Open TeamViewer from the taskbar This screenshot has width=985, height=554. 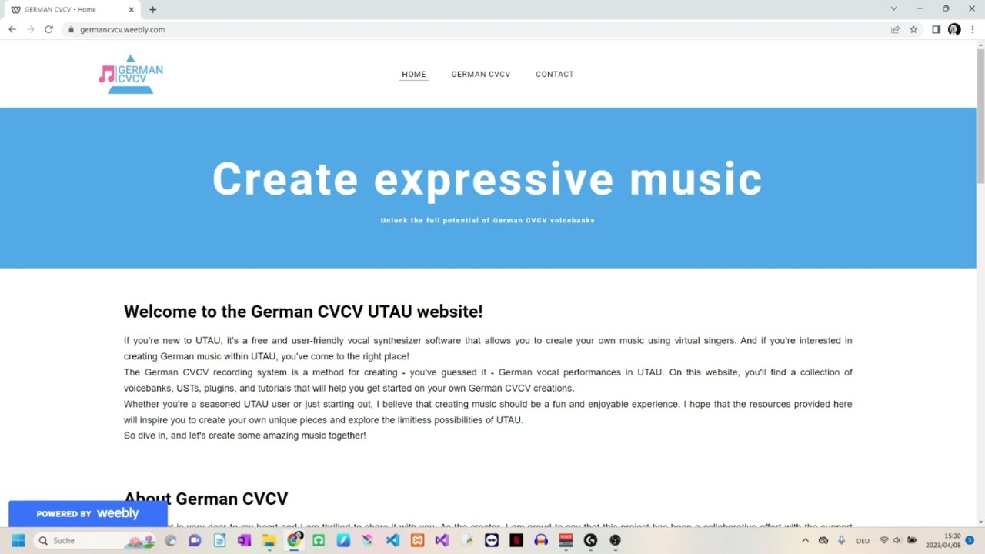point(491,540)
